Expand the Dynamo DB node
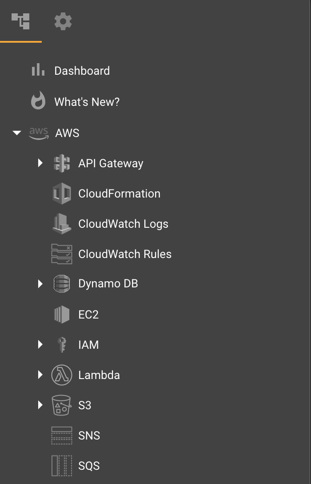This screenshot has height=484, width=311. coord(40,283)
